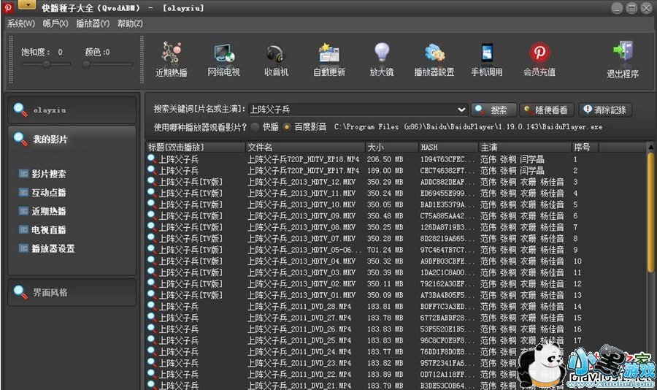
Task: Expand the 界面风格 sidebar section
Action: tap(72, 292)
